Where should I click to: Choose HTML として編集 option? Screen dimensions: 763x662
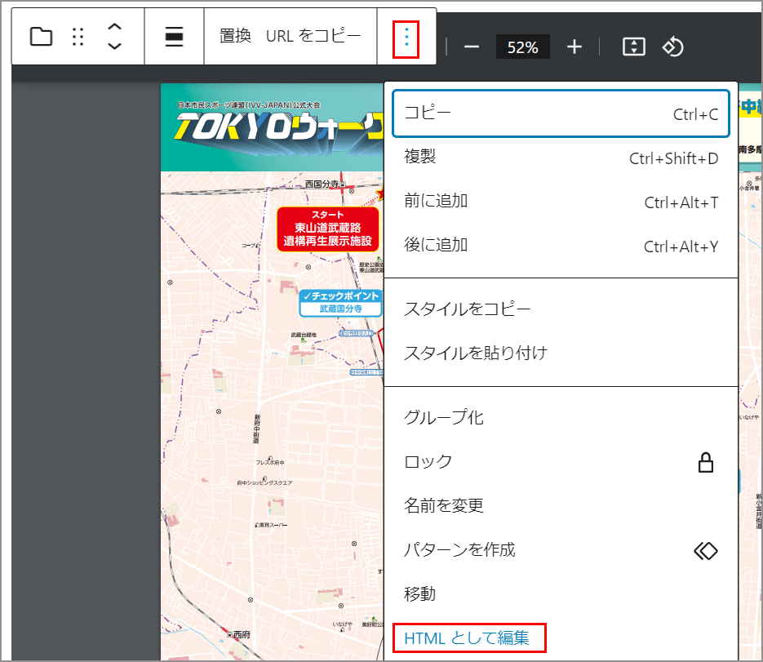(468, 638)
